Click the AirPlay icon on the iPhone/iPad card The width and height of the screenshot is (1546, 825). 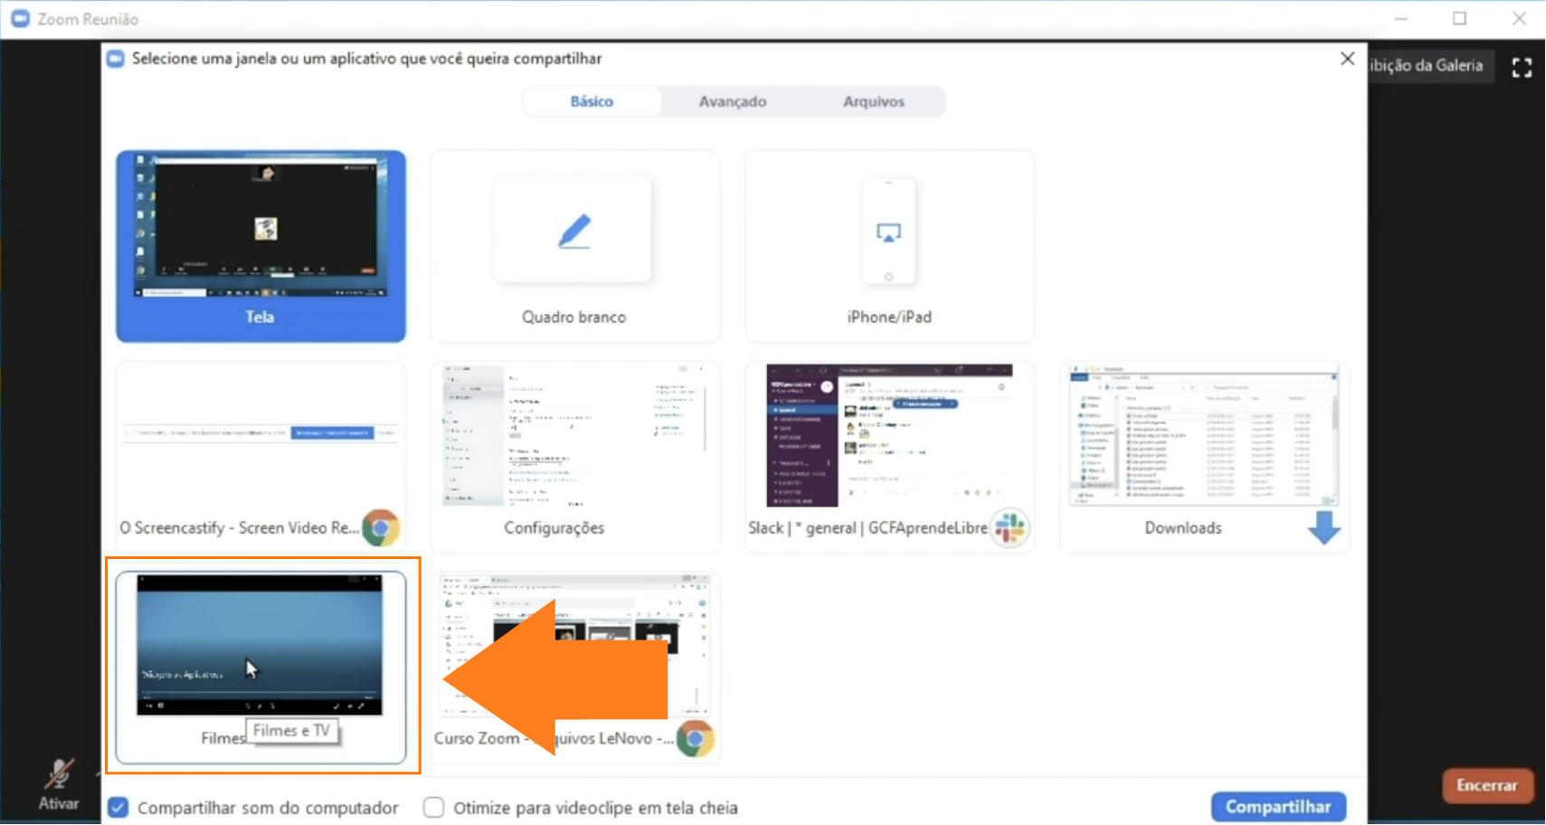pos(888,233)
